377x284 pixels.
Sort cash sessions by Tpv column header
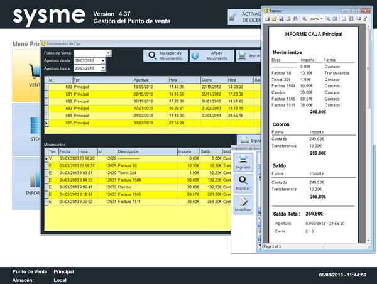[102, 80]
